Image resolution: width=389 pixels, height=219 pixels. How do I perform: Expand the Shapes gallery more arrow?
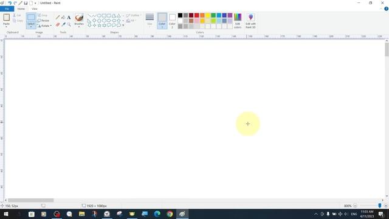point(123,26)
